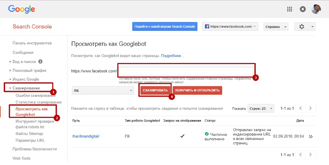Click the double-arrow icon in hardmandigital row
329x165 pixels.
[x=311, y=137]
